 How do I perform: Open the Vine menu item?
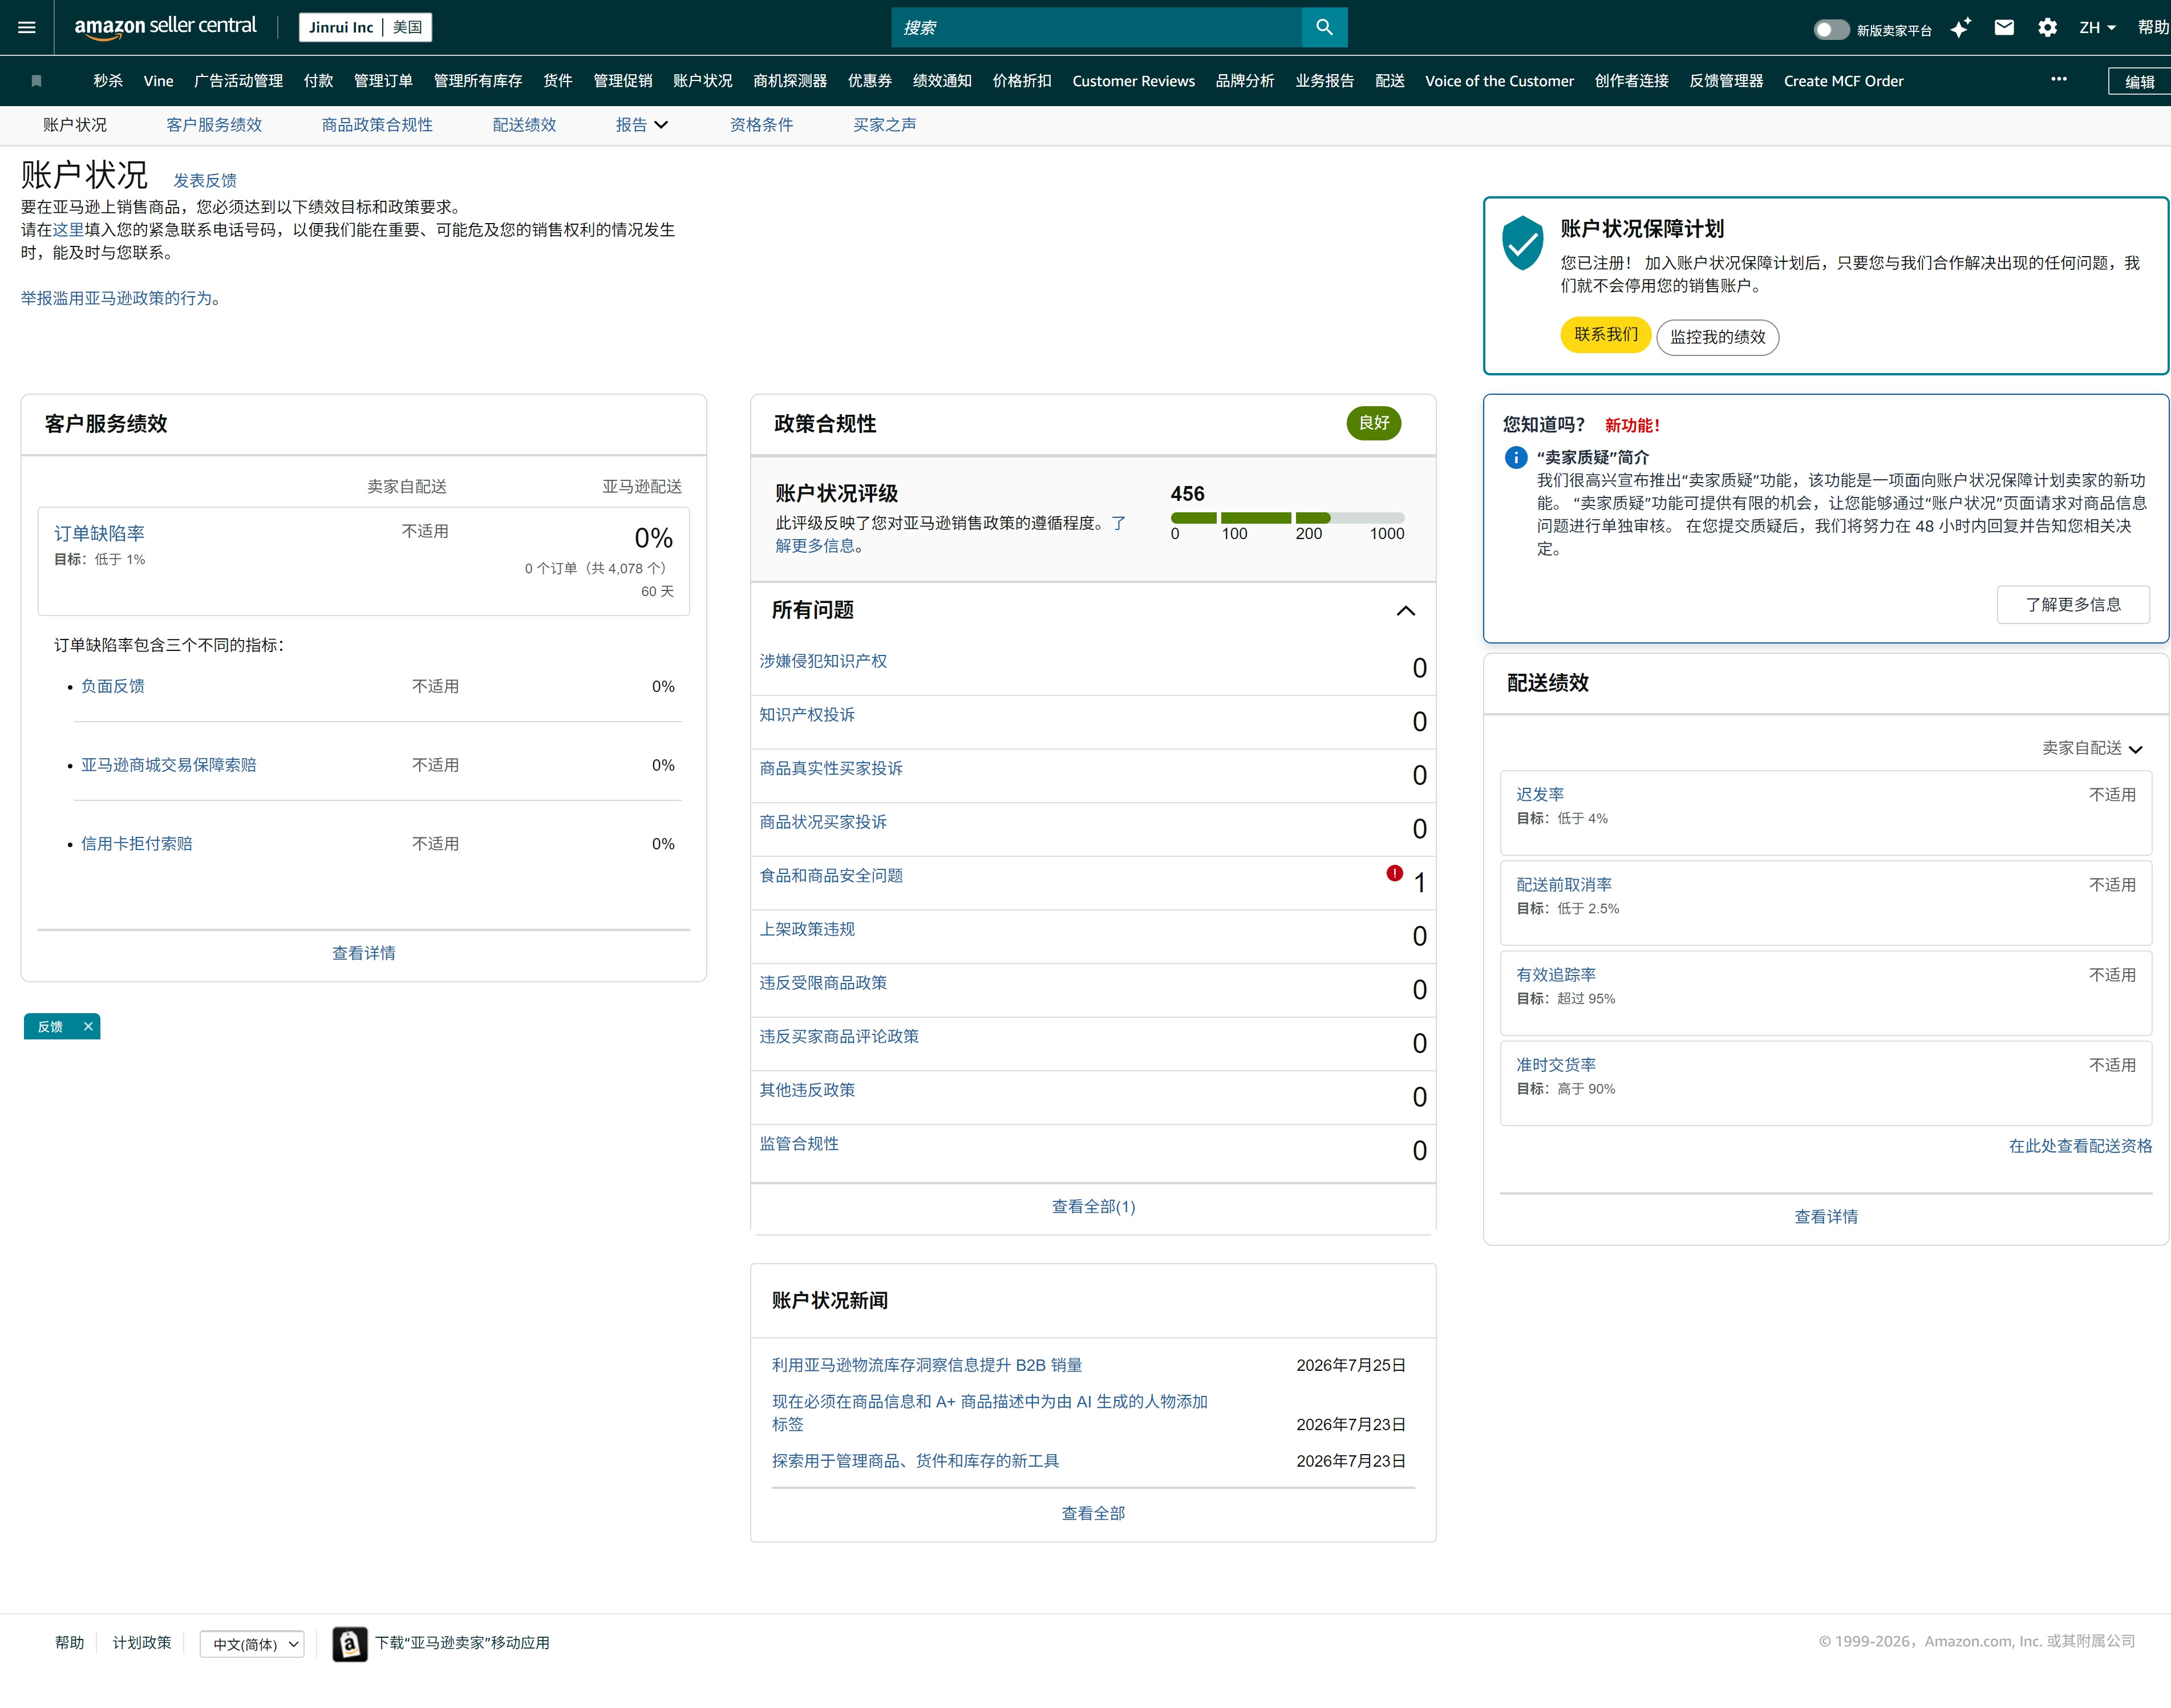pyautogui.click(x=158, y=81)
